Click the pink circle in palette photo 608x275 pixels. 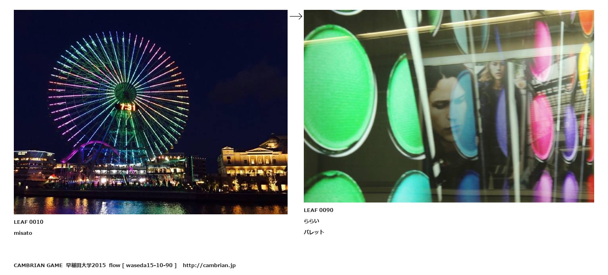(x=541, y=127)
